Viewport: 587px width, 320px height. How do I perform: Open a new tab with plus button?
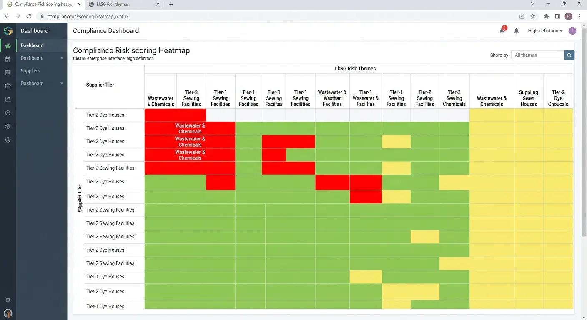pos(171,4)
